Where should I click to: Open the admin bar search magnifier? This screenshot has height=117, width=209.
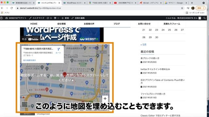[204, 18]
